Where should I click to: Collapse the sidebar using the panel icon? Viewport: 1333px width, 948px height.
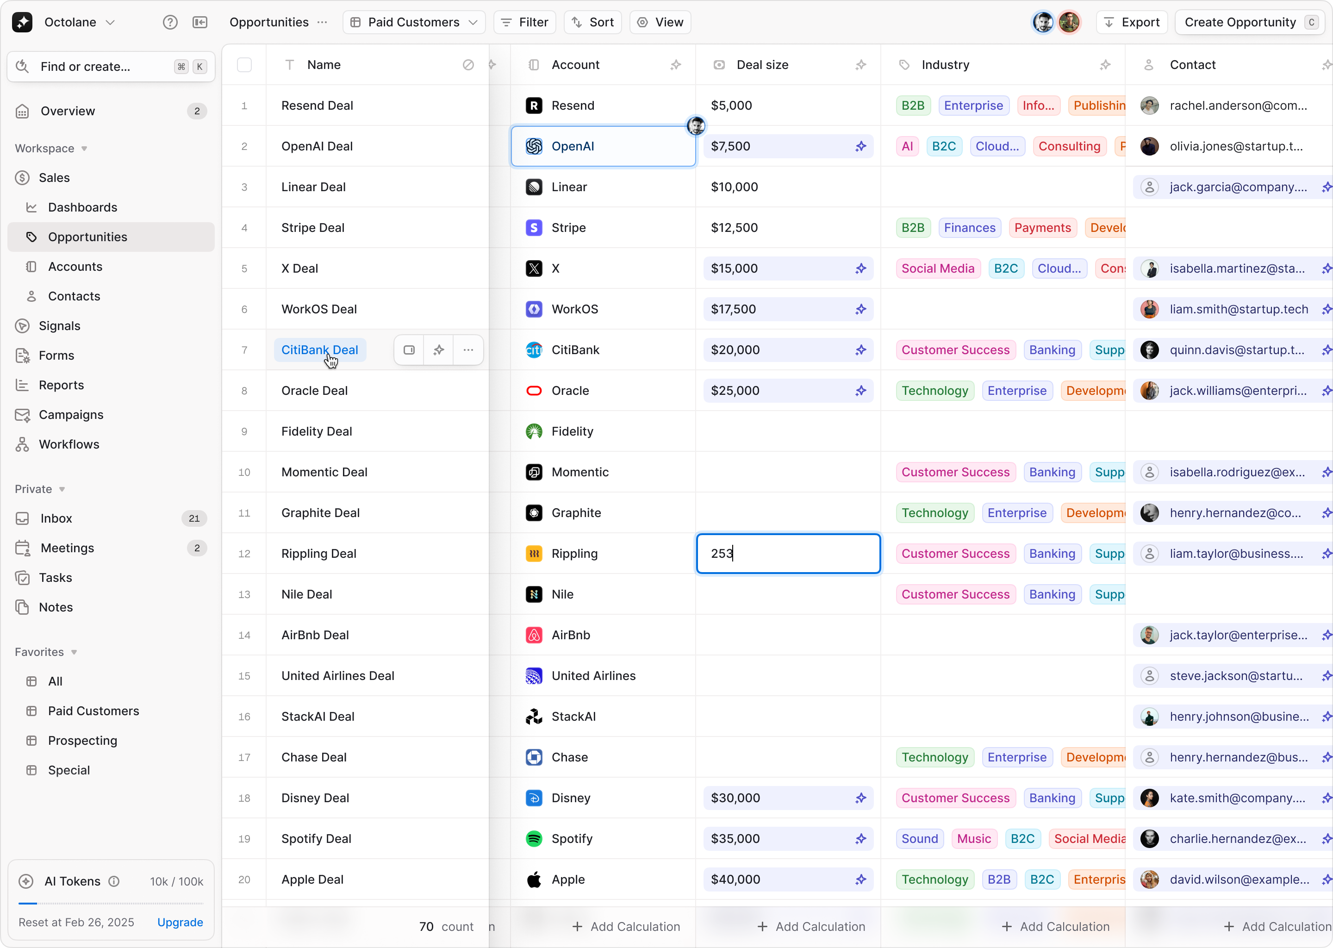point(200,22)
